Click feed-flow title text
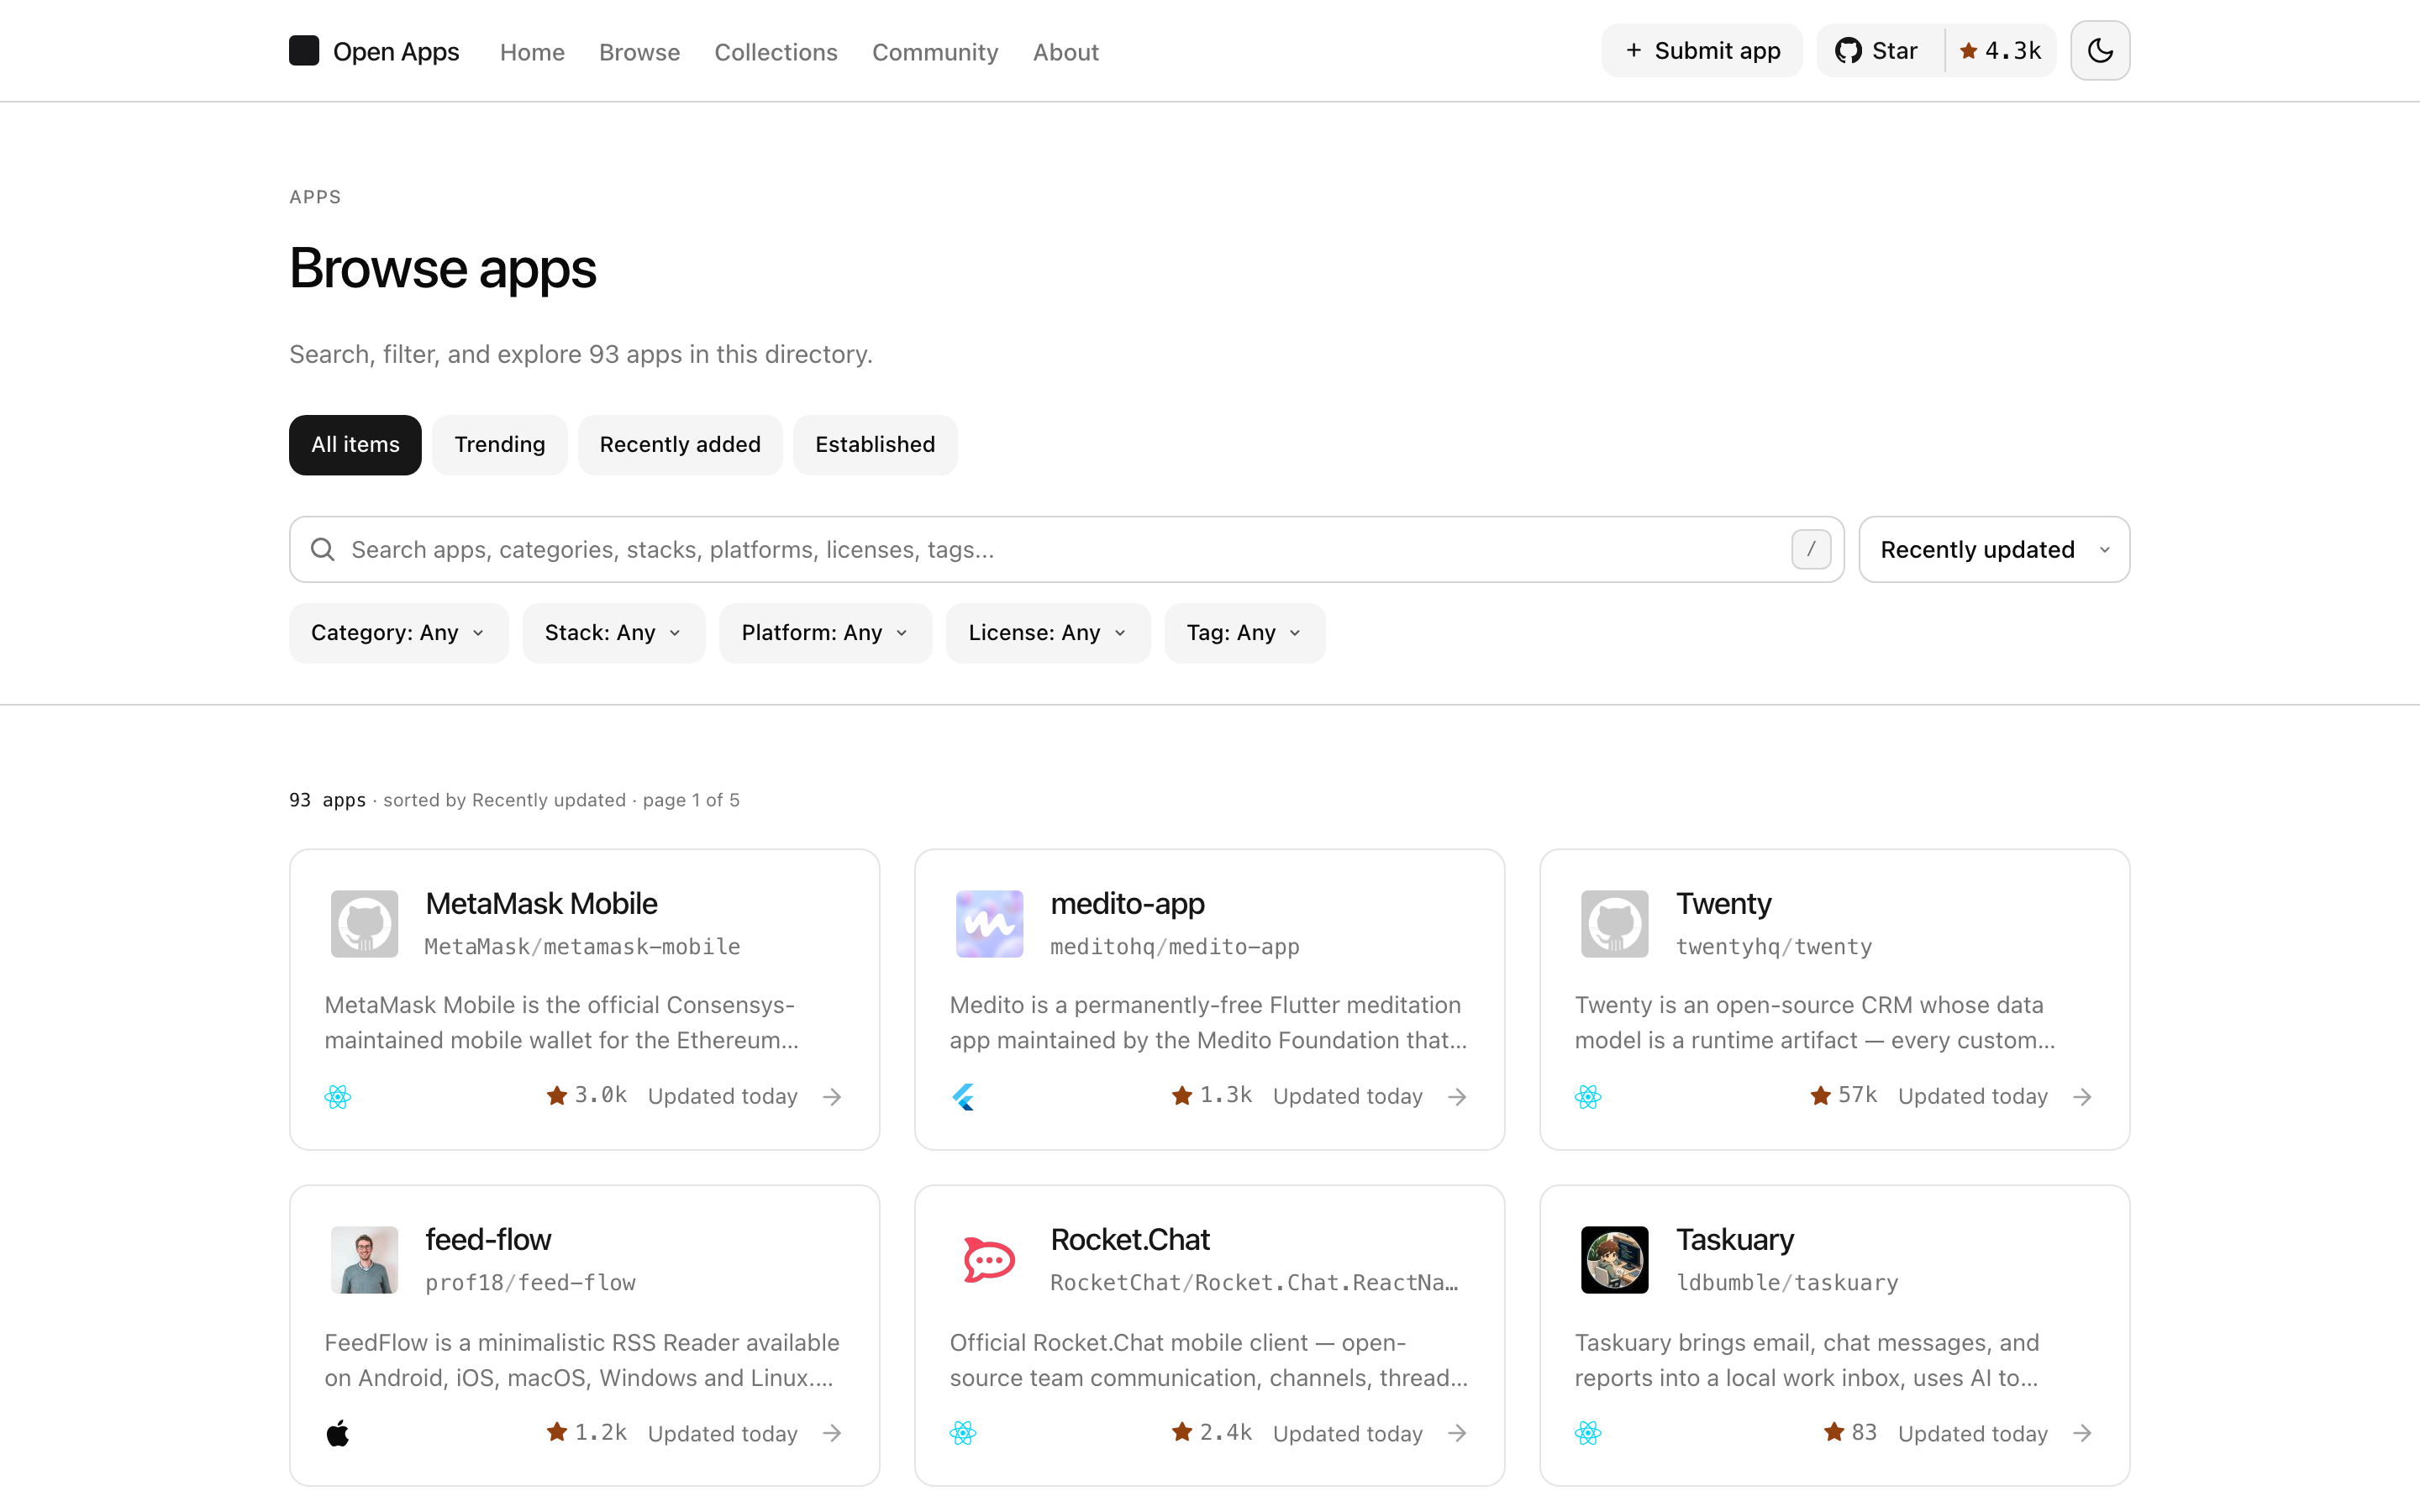The height and width of the screenshot is (1512, 2420). tap(488, 1240)
